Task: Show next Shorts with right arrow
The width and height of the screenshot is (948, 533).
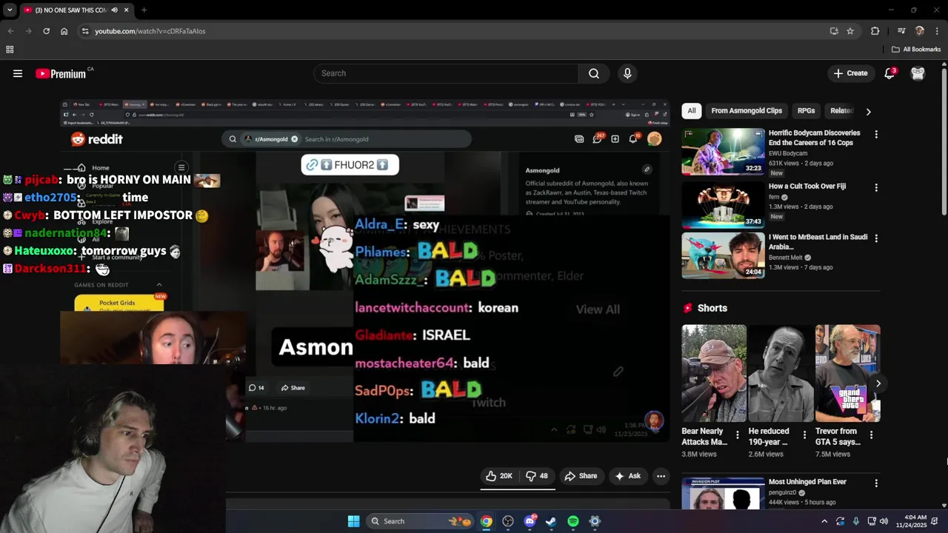Action: click(x=878, y=383)
